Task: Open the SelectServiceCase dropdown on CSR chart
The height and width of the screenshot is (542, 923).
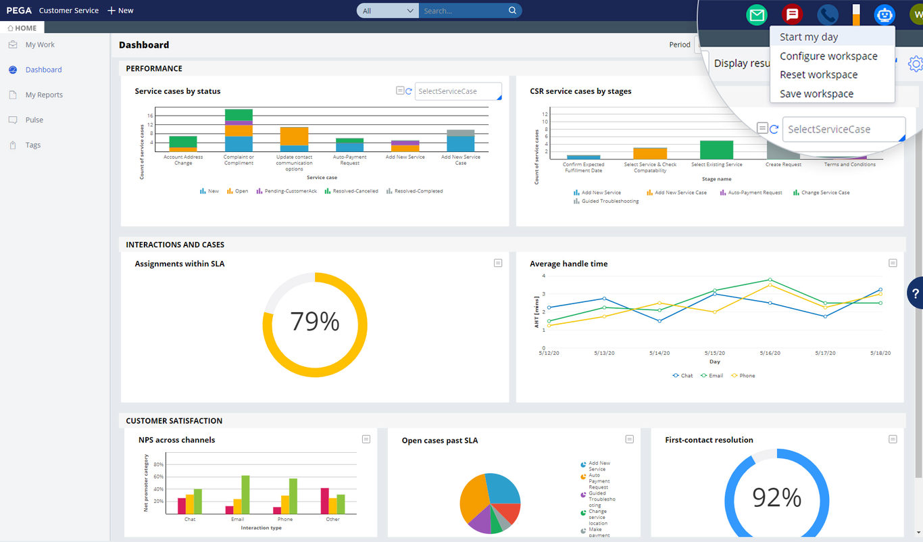Action: 843,128
